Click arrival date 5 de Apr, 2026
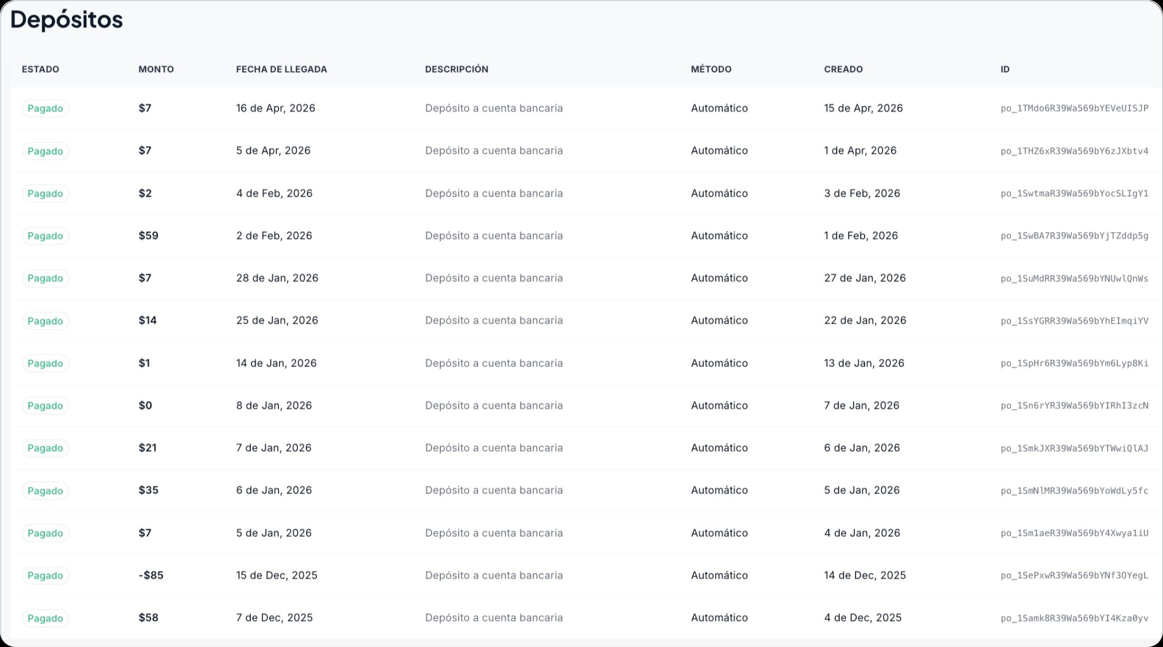The image size is (1163, 647). pos(273,150)
